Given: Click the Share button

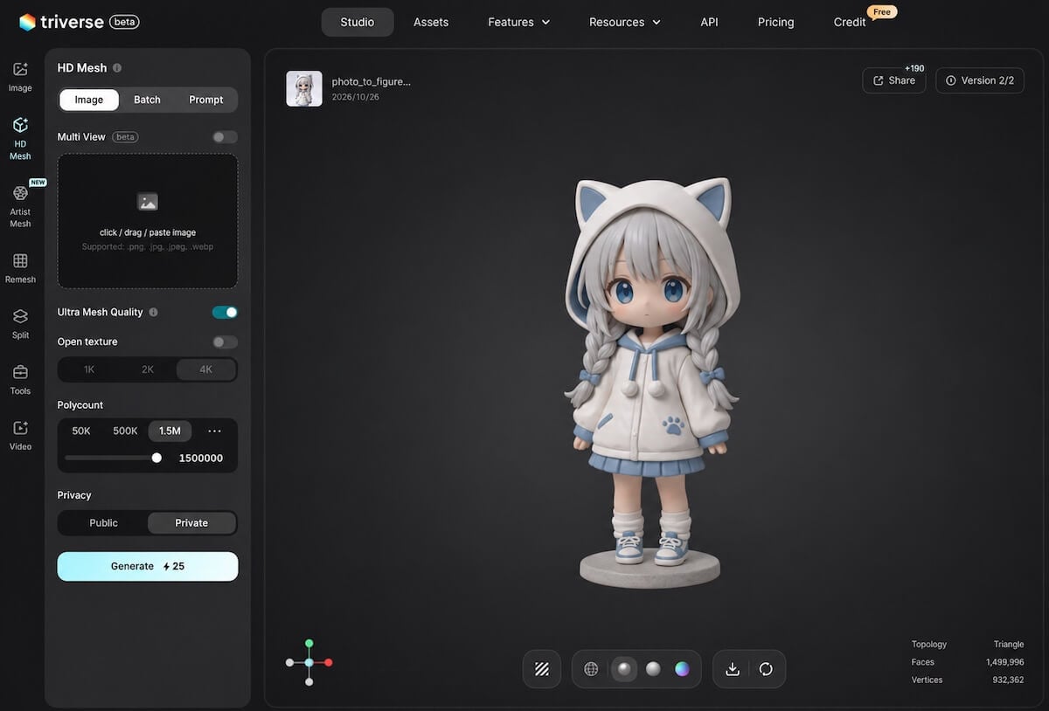Looking at the screenshot, I should tap(894, 80).
